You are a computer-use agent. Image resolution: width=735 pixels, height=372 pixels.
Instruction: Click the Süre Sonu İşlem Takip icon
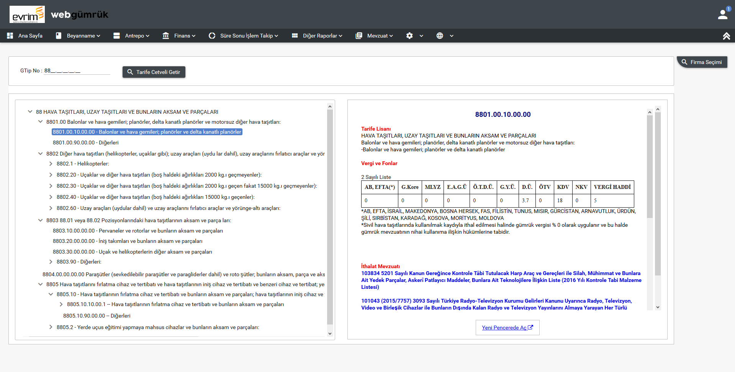(212, 36)
